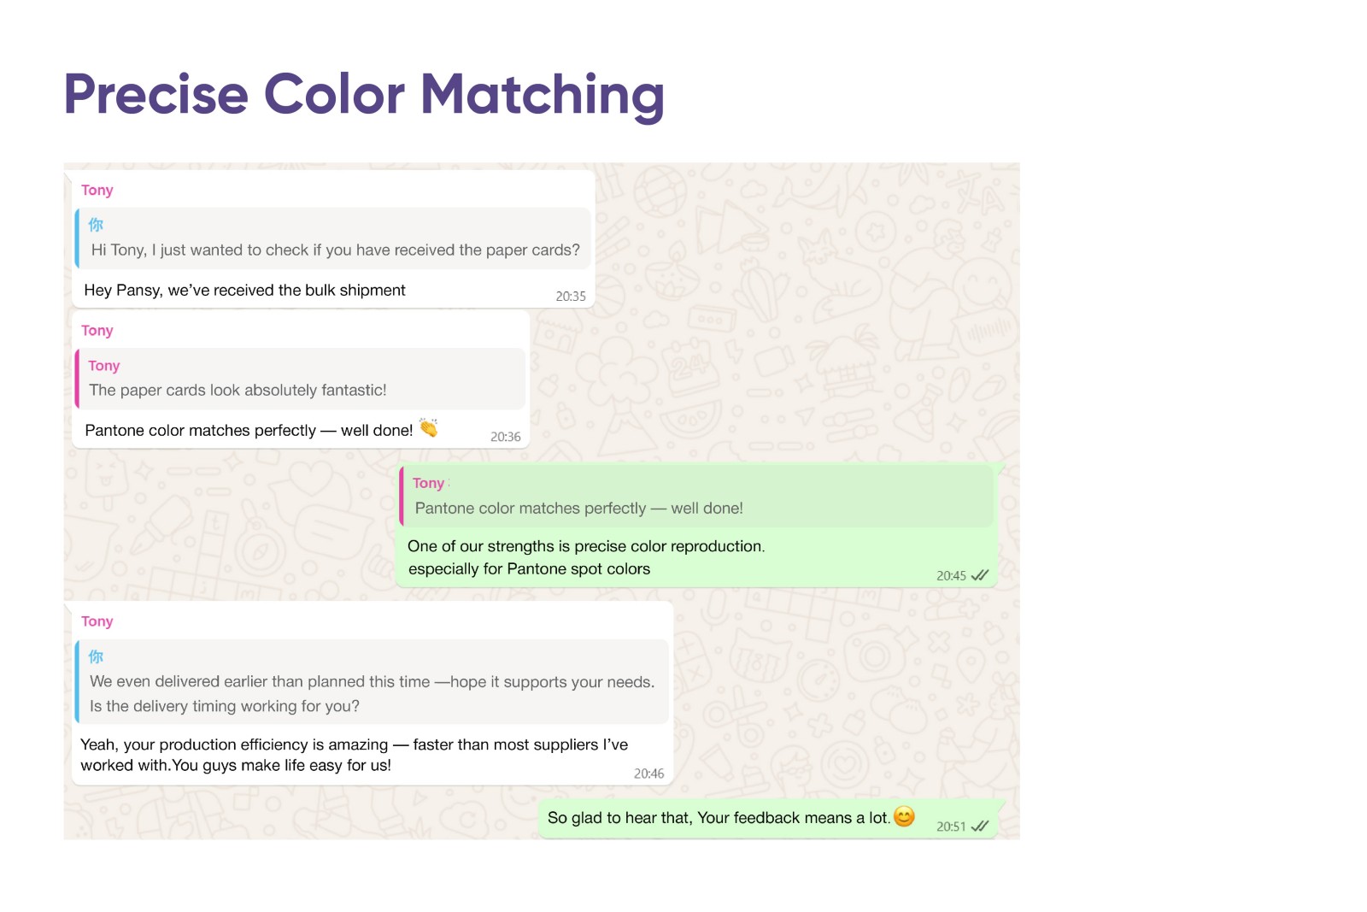Click the 你 label above the paper cards question
Image resolution: width=1367 pixels, height=912 pixels.
[96, 225]
